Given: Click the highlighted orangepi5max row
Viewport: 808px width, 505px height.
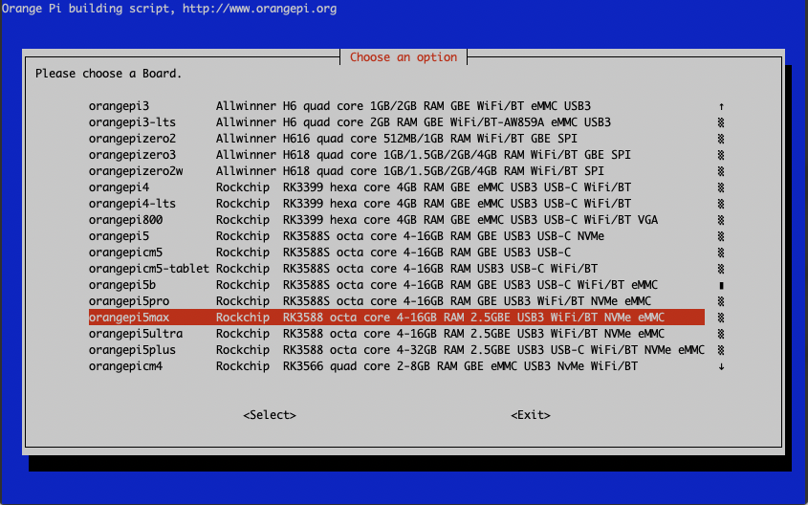Looking at the screenshot, I should [x=396, y=318].
